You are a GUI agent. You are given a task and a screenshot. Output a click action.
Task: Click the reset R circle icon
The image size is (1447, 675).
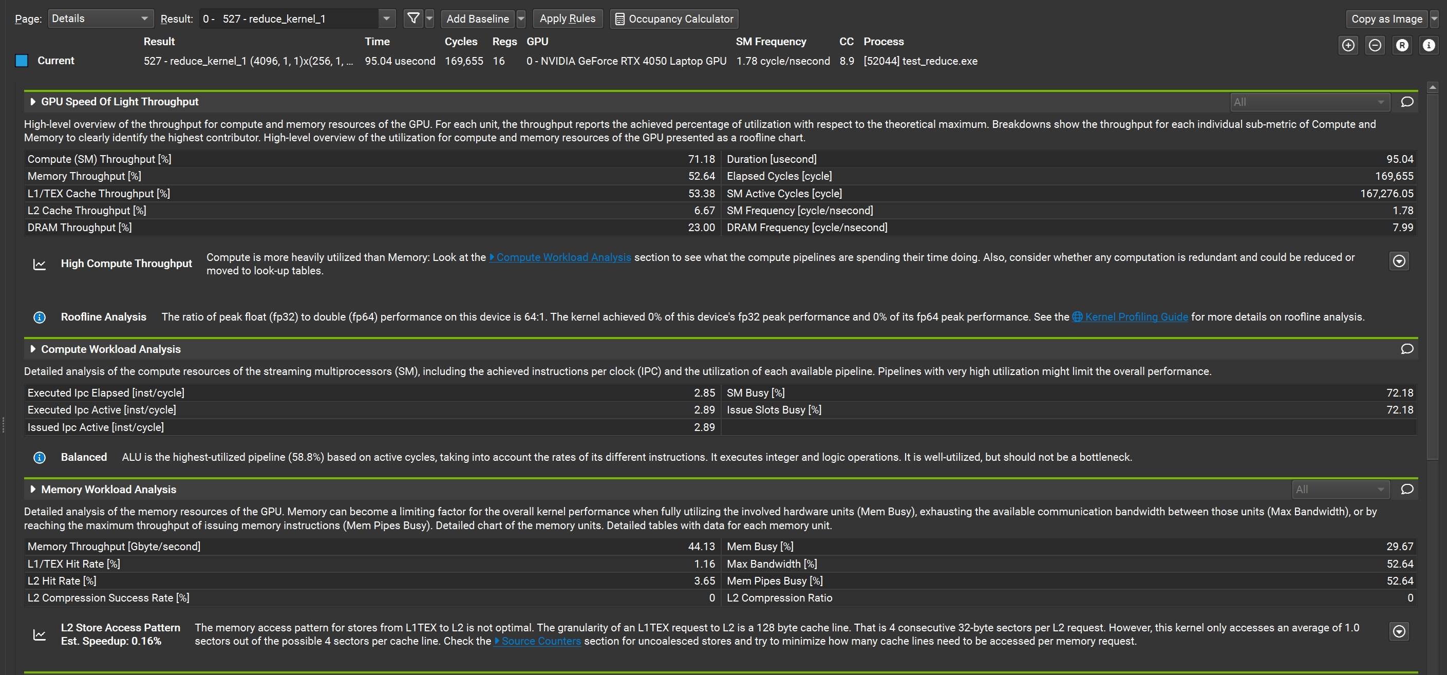tap(1402, 46)
